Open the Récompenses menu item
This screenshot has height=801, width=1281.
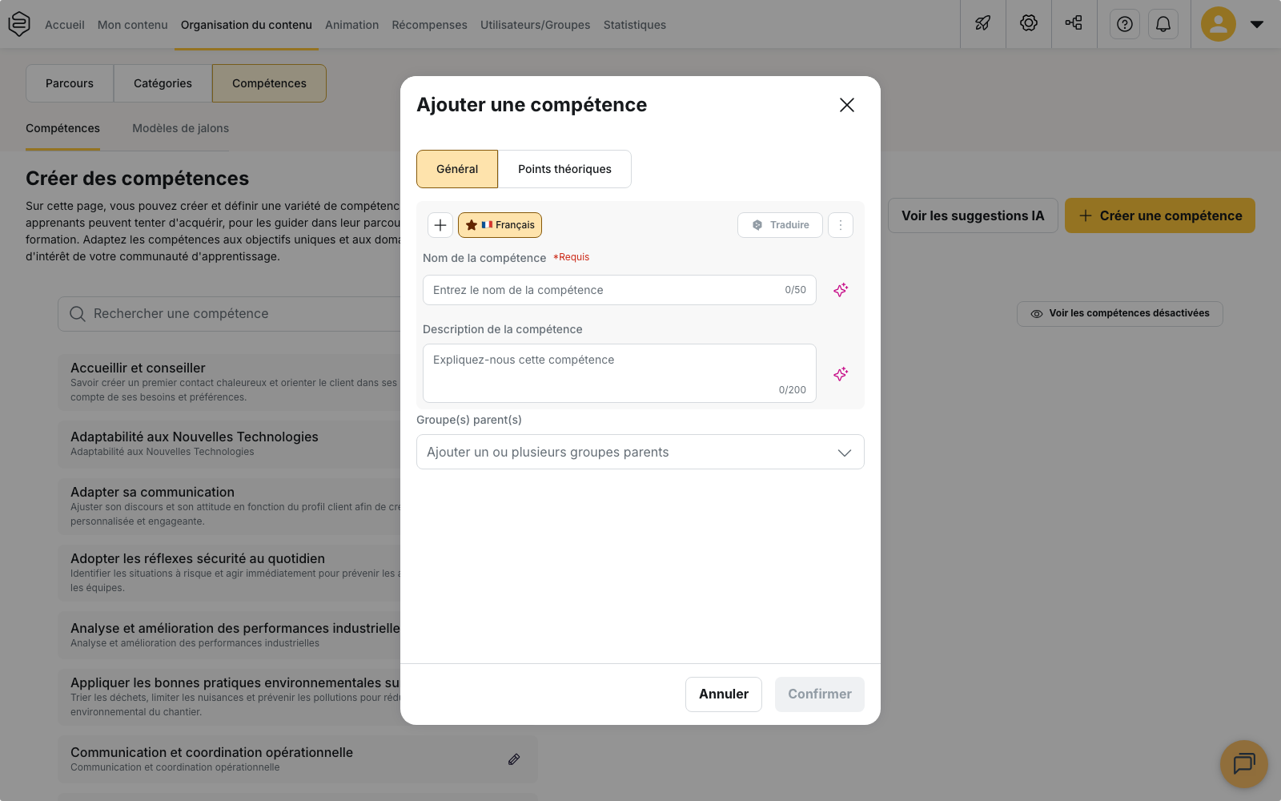pyautogui.click(x=430, y=25)
